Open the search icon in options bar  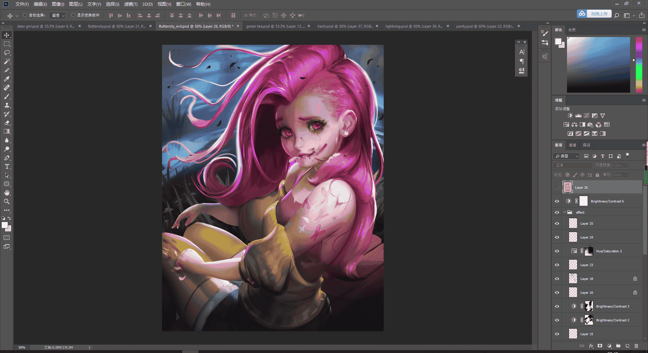[617, 15]
